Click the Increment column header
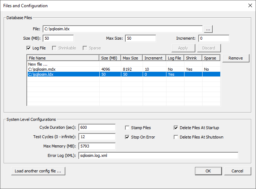256x189 pixels. (x=154, y=58)
